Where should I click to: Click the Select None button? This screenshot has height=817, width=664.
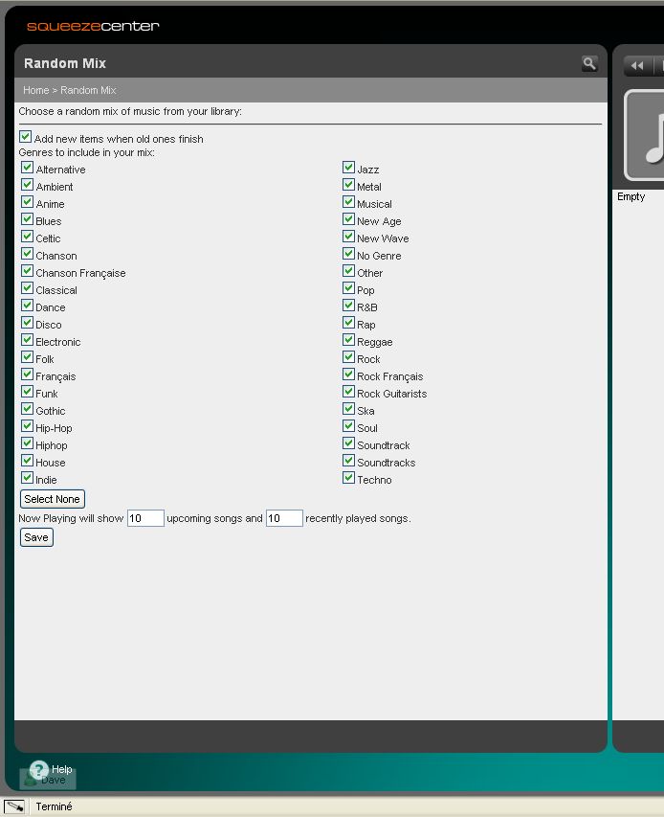point(53,499)
